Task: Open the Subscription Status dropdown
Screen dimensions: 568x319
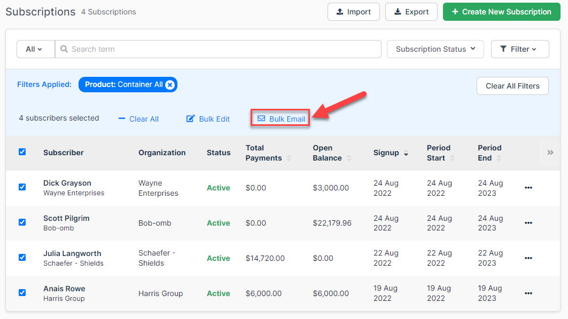Action: (435, 49)
